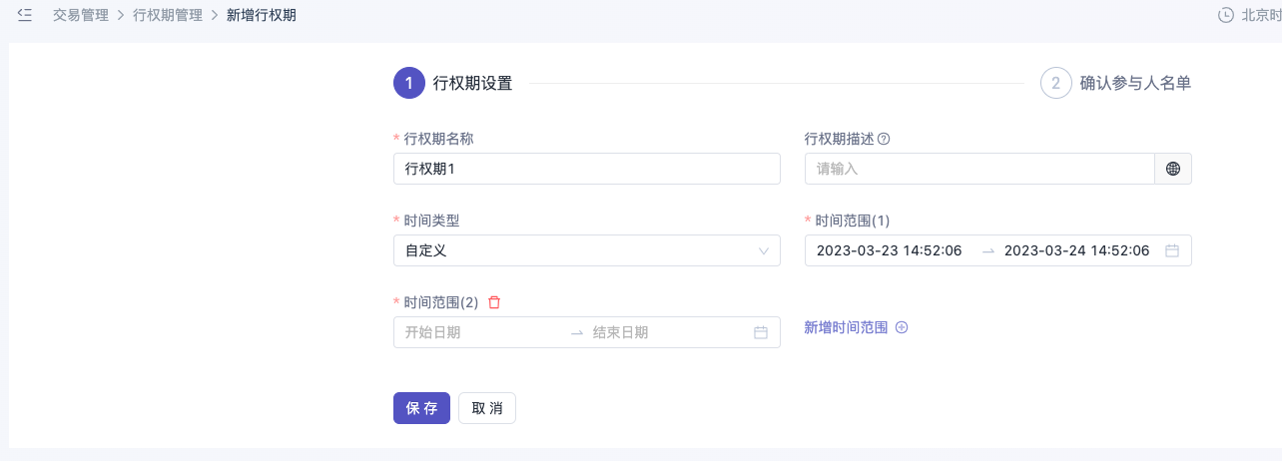Select step 1 行权期设置
Viewport: 1282px width, 461px height.
point(453,83)
